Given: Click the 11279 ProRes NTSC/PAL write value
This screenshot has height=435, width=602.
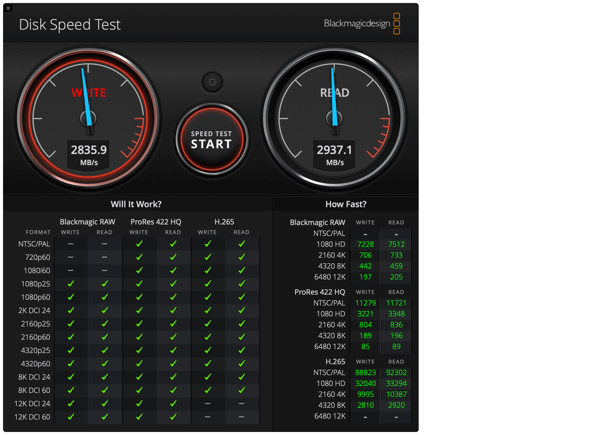Looking at the screenshot, I should point(365,303).
